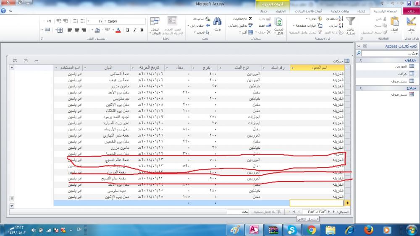Center text alignment in ribbon
Viewport: 420px width, 236px height.
77,30
